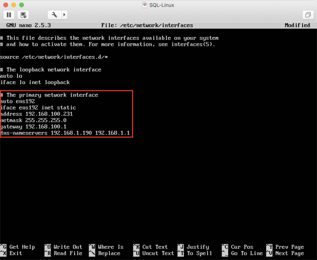317x260 pixels.
Task: Minimize the SQL-Linux window
Action: (x=14, y=5)
